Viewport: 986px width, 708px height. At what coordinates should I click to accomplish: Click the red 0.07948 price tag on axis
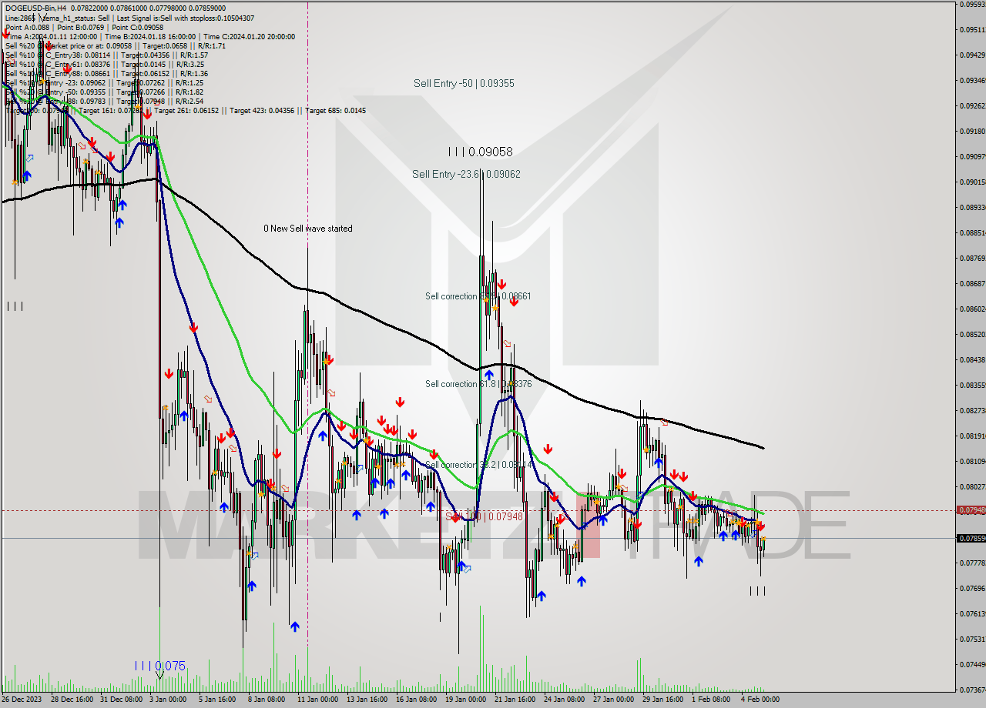970,510
